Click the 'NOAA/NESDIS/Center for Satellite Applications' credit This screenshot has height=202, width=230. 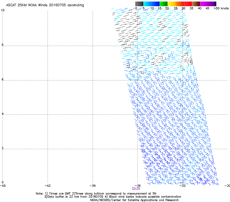pos(134,200)
